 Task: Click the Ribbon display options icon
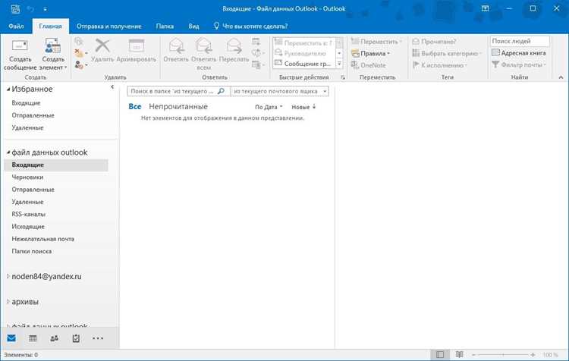tap(486, 8)
